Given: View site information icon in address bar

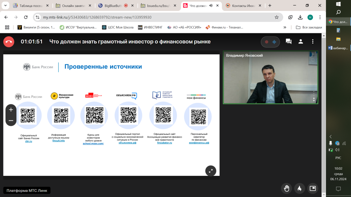Looking at the screenshot, I should (37, 17).
